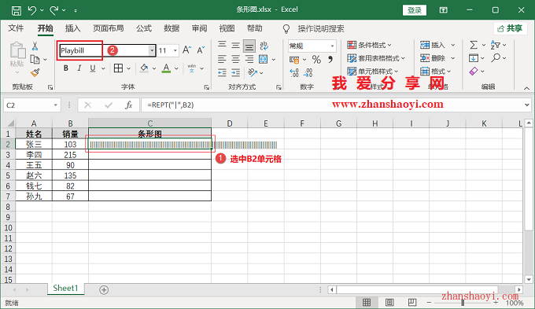Undo the last action
Viewport: 535px width, 309px height.
[x=32, y=10]
